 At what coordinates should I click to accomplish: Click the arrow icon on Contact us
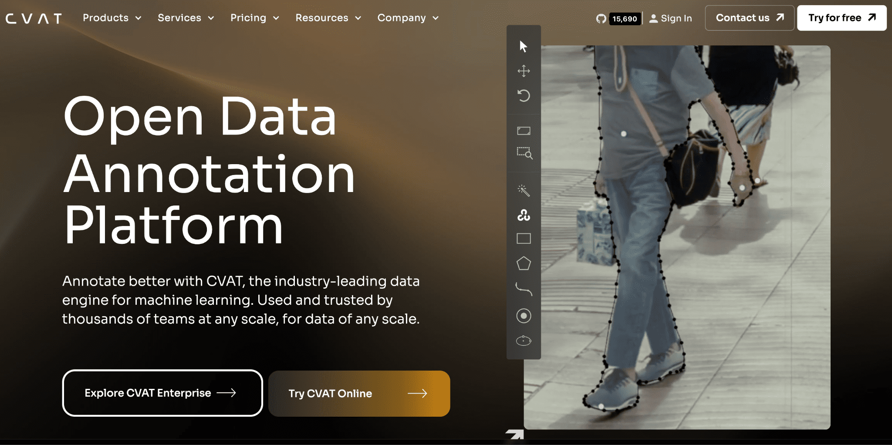tap(780, 17)
